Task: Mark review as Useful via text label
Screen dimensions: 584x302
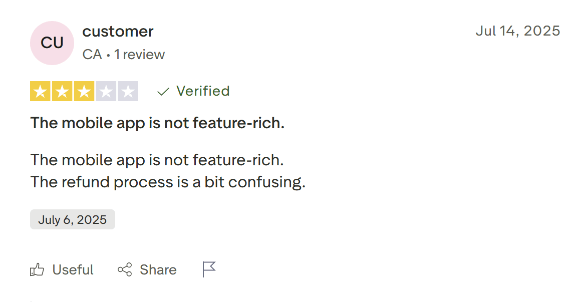Action: point(73,270)
